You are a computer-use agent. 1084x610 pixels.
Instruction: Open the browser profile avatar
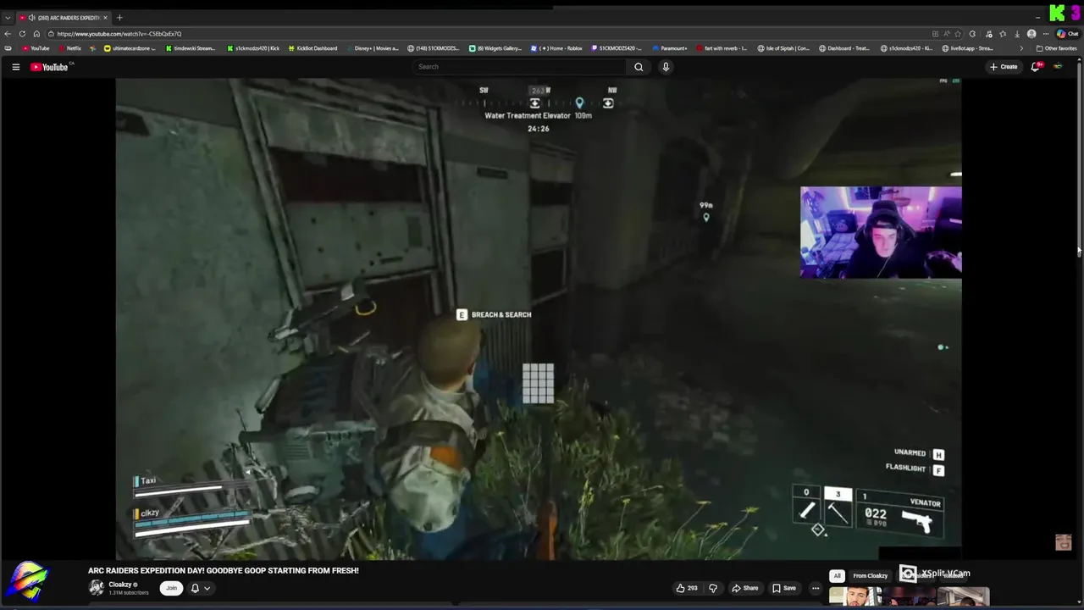point(1031,34)
